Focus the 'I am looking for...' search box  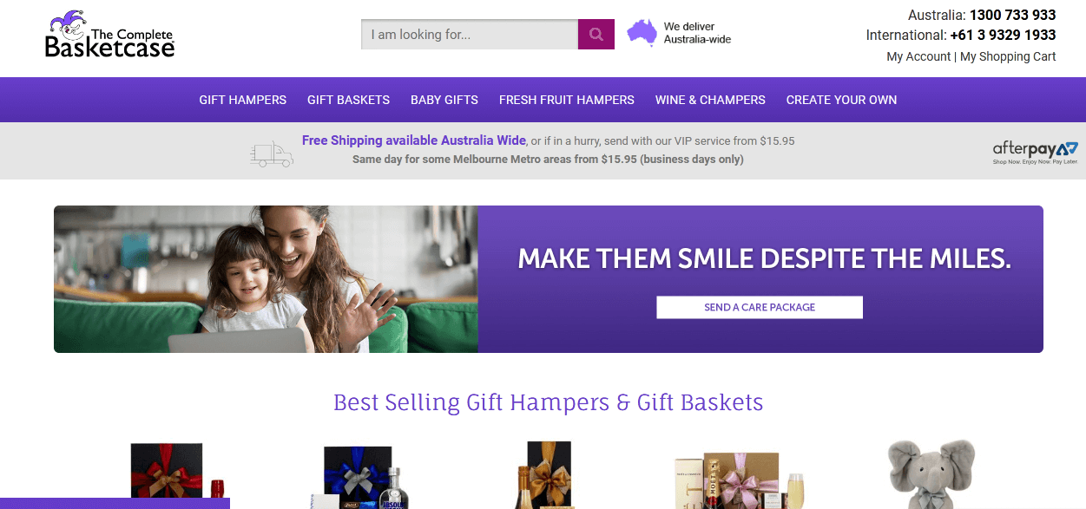pyautogui.click(x=470, y=35)
